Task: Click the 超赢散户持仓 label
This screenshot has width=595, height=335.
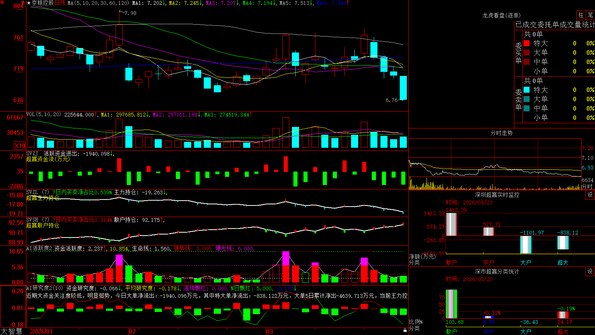Action: pos(43,225)
